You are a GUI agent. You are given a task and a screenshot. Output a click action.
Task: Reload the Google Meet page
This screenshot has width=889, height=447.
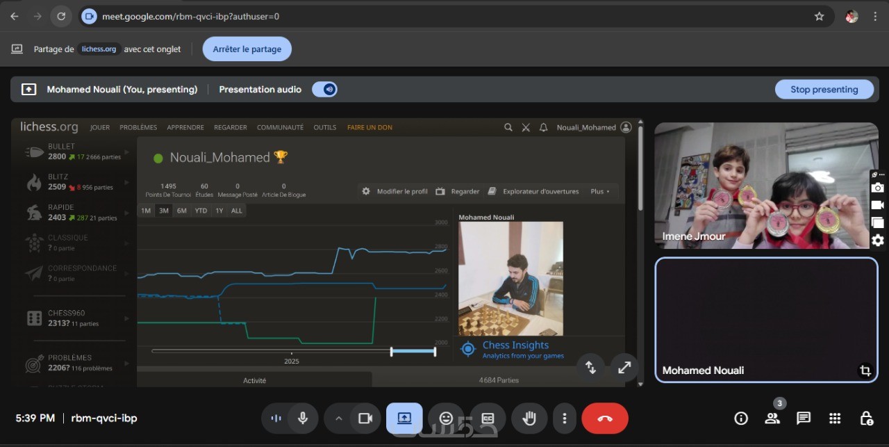coord(61,16)
